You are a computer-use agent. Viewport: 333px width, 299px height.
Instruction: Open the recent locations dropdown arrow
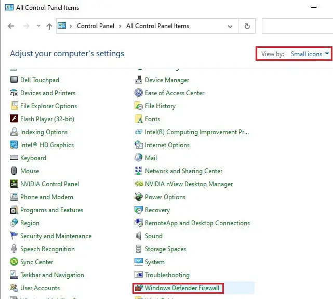(38, 26)
